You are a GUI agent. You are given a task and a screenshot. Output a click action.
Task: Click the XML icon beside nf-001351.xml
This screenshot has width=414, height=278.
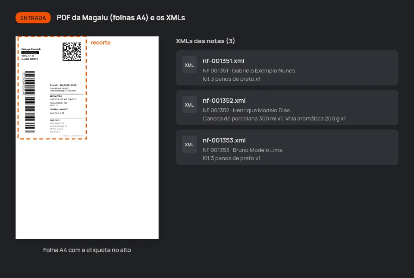(x=189, y=65)
